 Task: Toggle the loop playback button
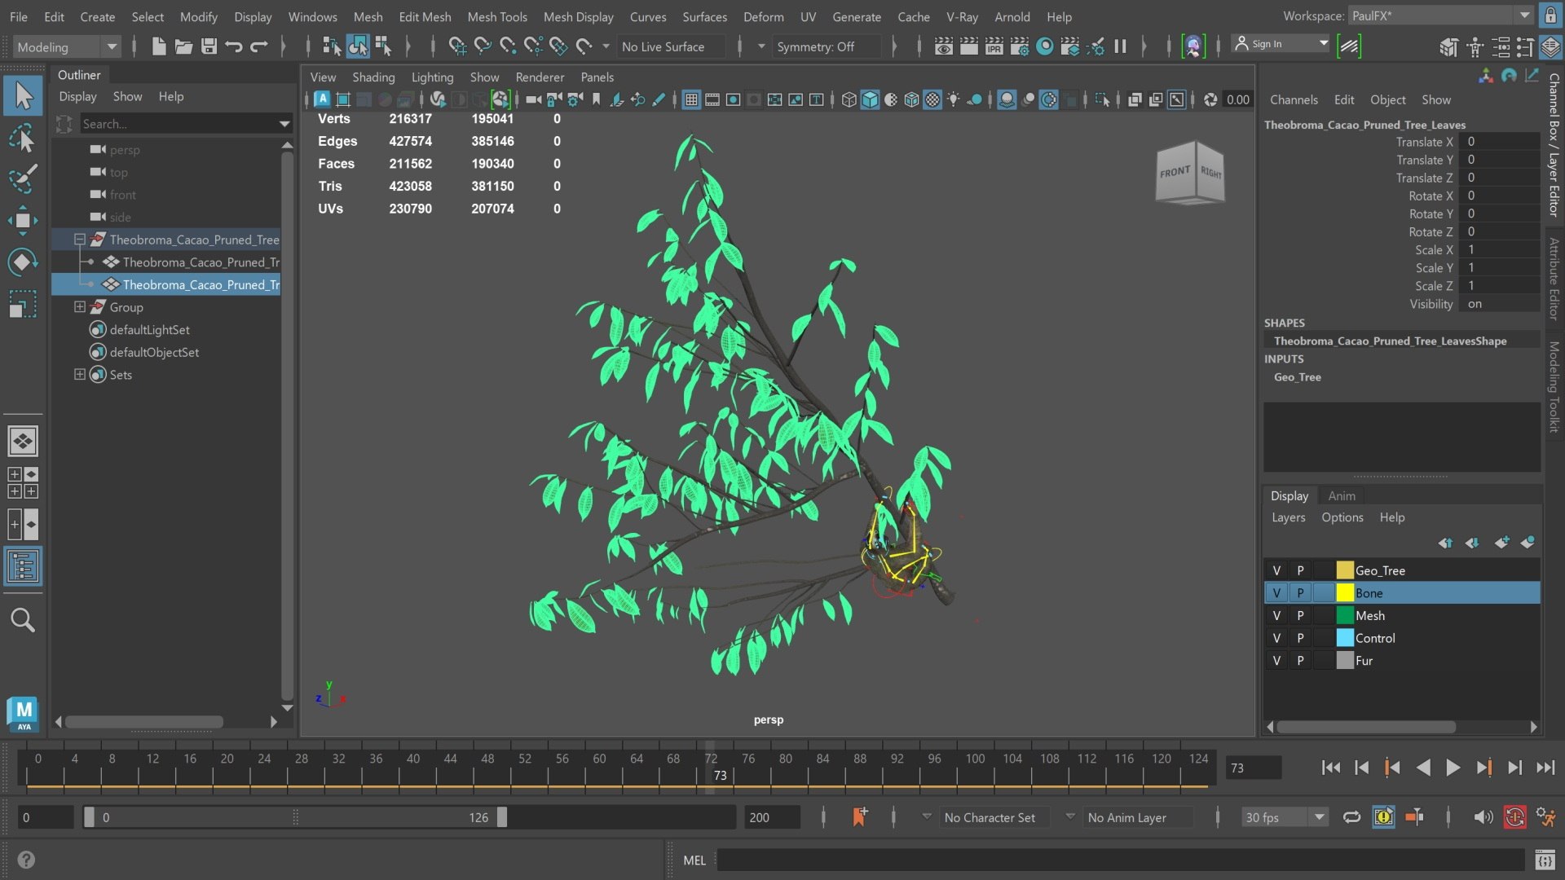tap(1351, 817)
